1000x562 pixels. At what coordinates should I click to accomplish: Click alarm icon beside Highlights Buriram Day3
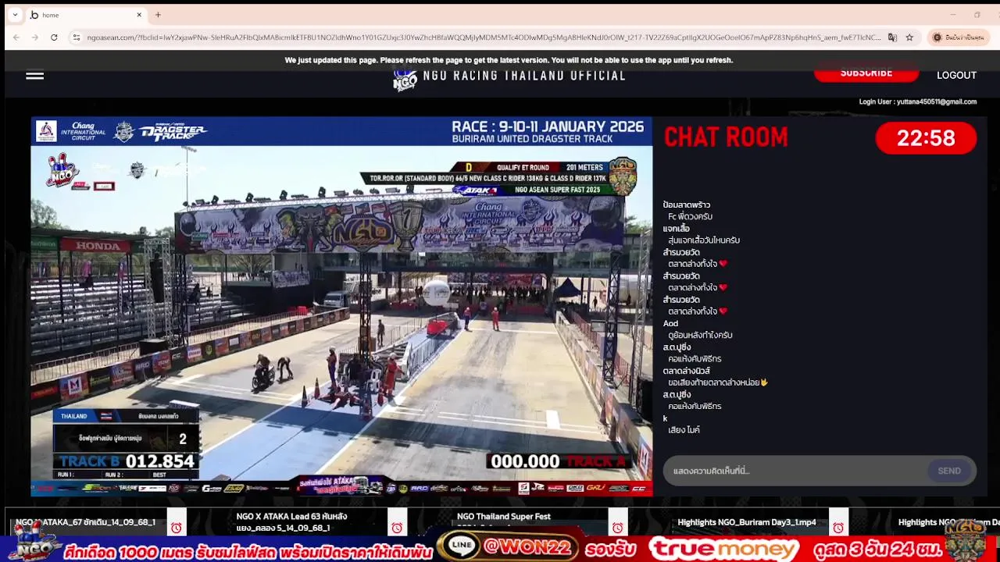pyautogui.click(x=838, y=528)
